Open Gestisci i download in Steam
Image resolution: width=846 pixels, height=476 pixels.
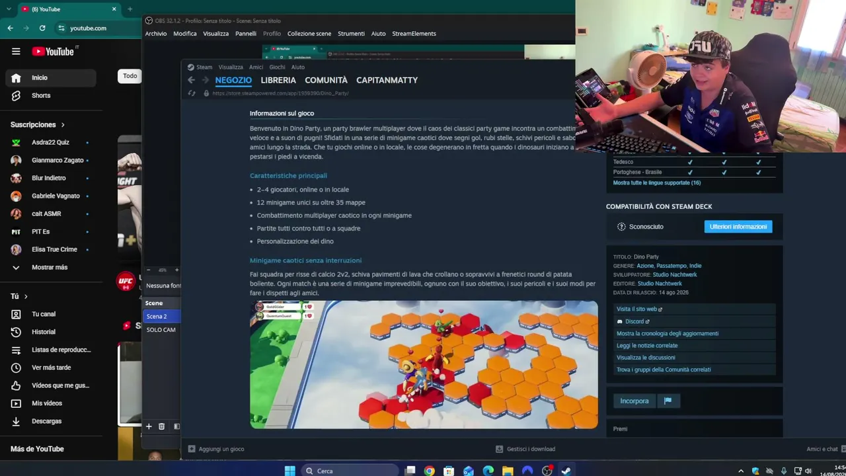point(525,449)
